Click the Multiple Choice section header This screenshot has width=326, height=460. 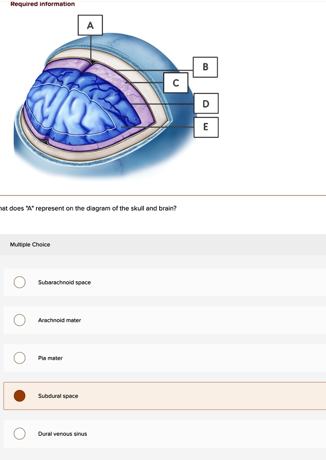pyautogui.click(x=31, y=244)
